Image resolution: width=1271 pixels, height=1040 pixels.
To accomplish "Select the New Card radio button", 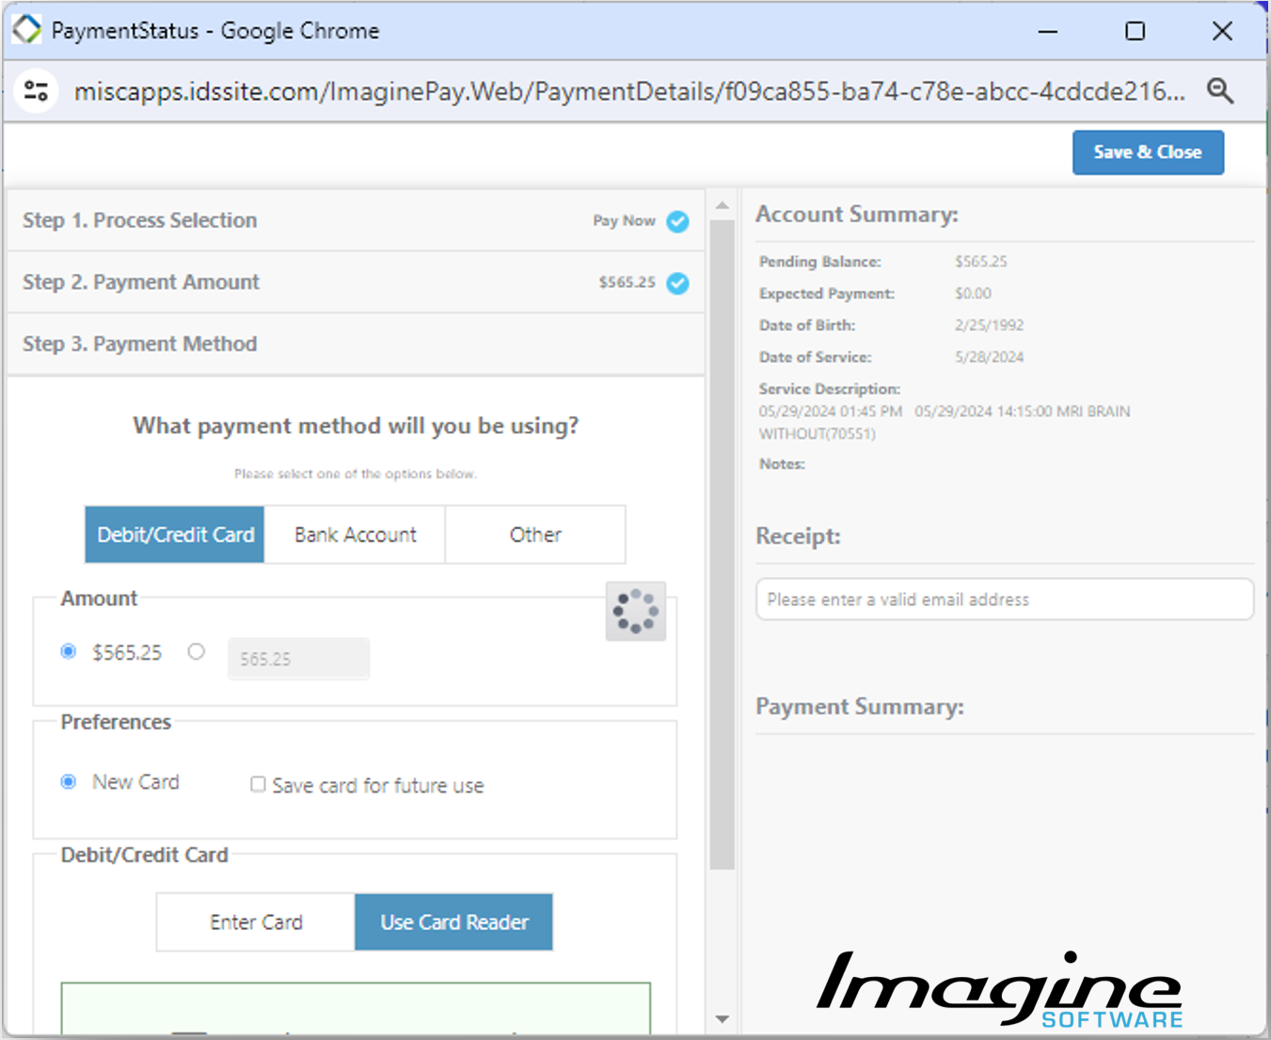I will 69,782.
